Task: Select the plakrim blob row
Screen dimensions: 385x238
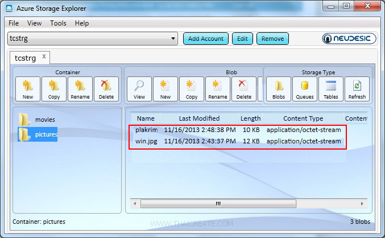Action: point(238,130)
